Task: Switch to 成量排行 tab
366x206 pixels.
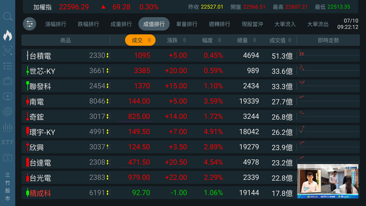Action: [121, 24]
